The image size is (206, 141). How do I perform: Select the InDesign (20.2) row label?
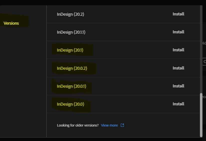70,14
